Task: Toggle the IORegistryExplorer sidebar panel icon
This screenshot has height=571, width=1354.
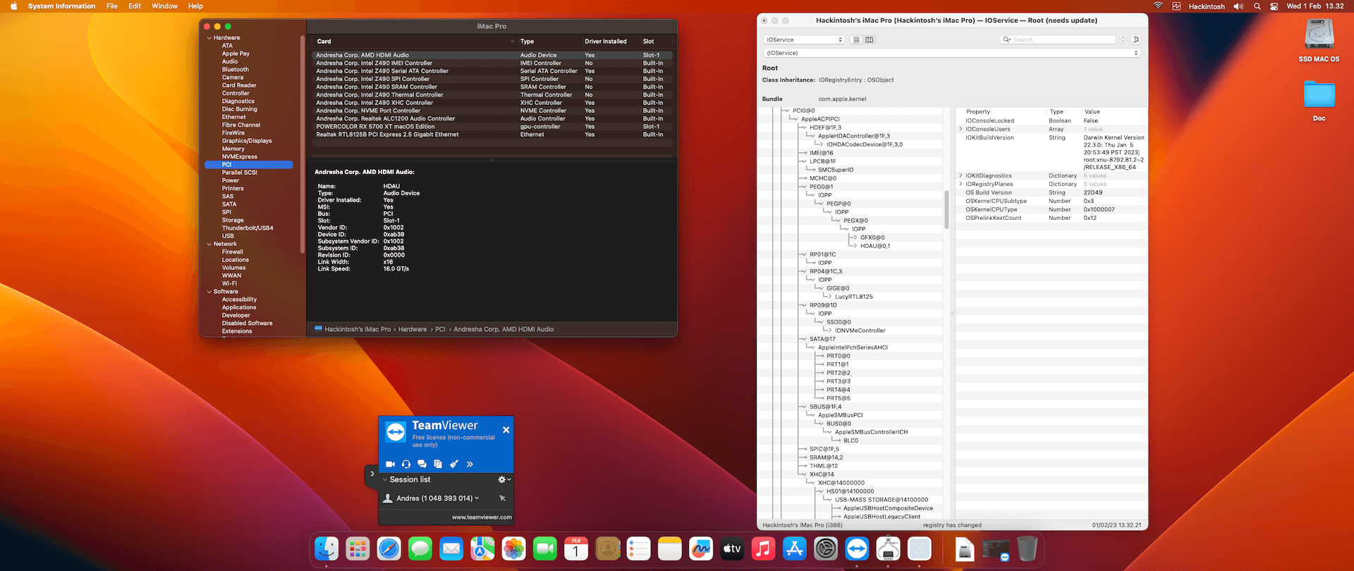Action: click(x=1135, y=39)
